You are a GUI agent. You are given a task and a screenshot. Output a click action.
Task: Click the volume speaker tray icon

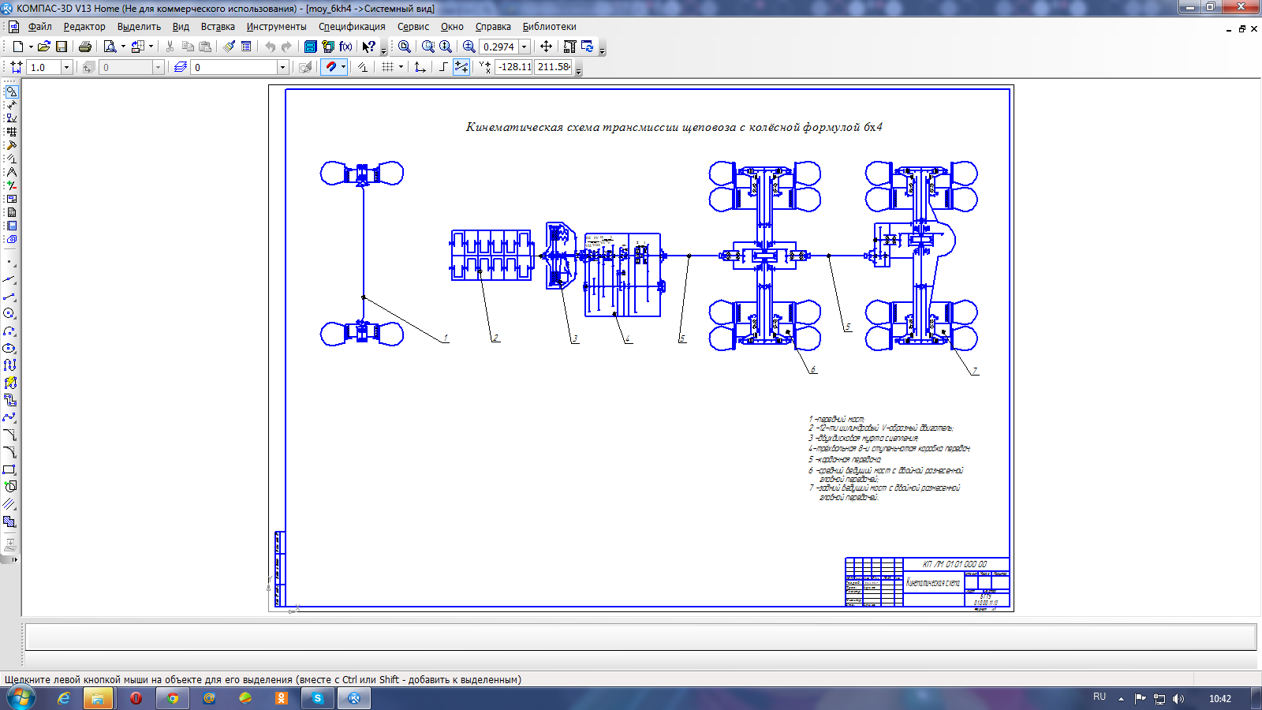(x=1178, y=698)
